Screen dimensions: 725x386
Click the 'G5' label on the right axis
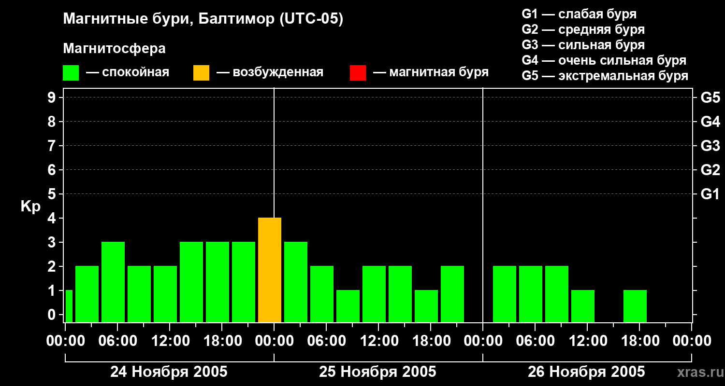pos(710,97)
